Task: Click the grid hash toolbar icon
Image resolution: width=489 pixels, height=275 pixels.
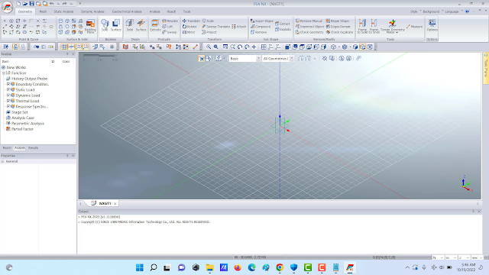Action: point(112,47)
